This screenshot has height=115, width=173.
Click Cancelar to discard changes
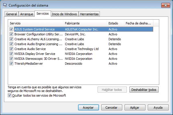tap(111, 108)
